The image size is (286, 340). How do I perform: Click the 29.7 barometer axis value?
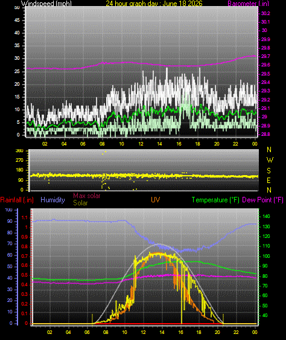point(265,56)
